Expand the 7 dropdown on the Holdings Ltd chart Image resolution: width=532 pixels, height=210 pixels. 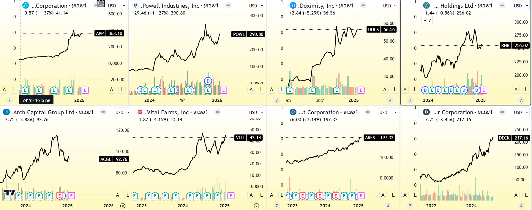tap(427, 20)
